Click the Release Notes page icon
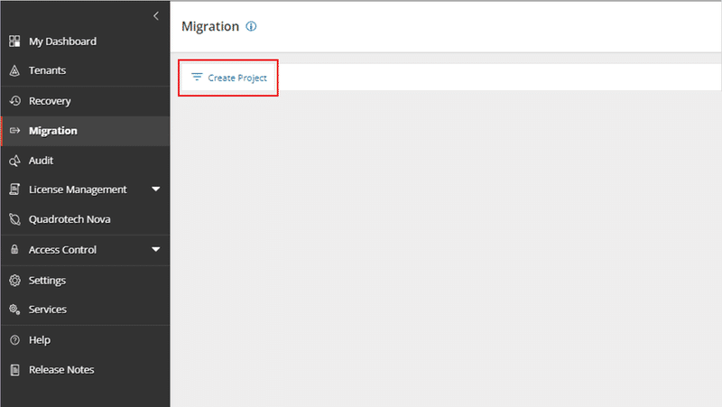 [14, 370]
